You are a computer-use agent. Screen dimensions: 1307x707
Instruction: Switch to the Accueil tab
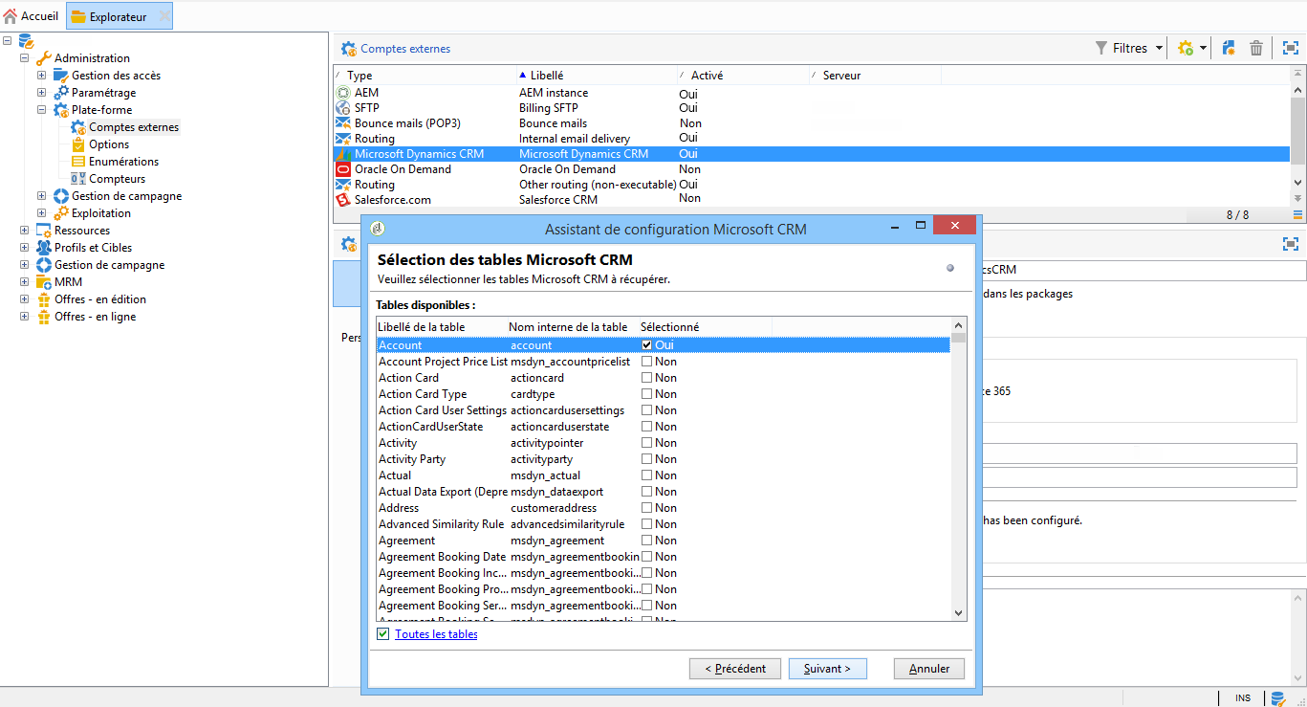(x=32, y=16)
